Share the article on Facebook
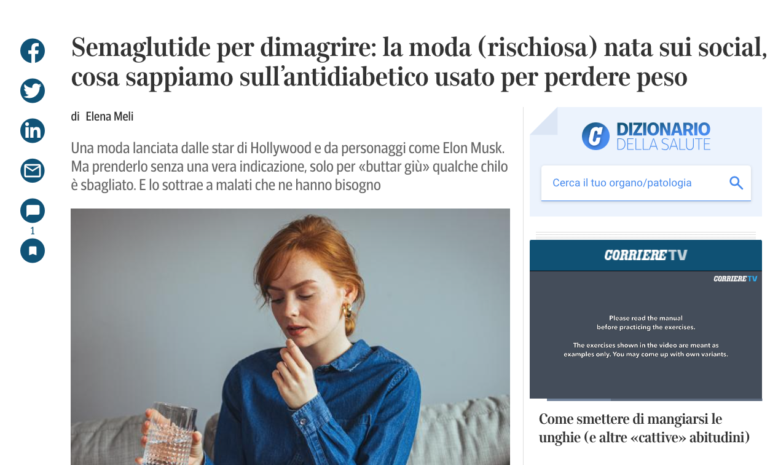Screen dimensions: 770x465 click(x=33, y=50)
